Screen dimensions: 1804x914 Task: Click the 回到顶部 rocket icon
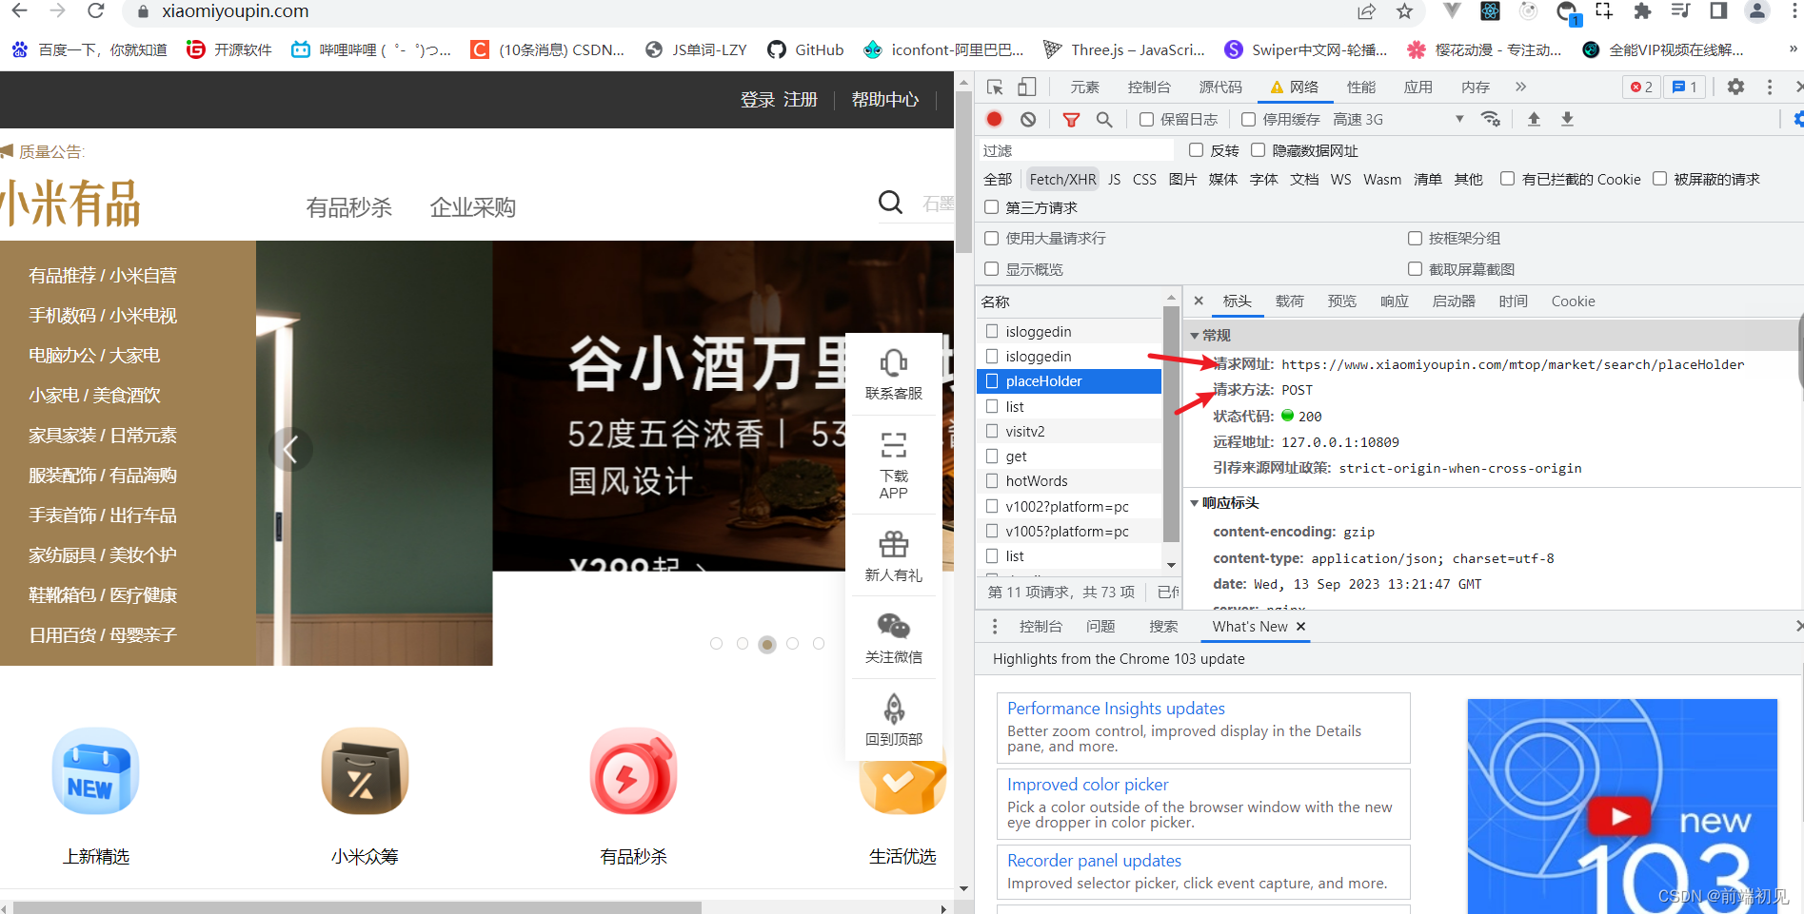894,709
